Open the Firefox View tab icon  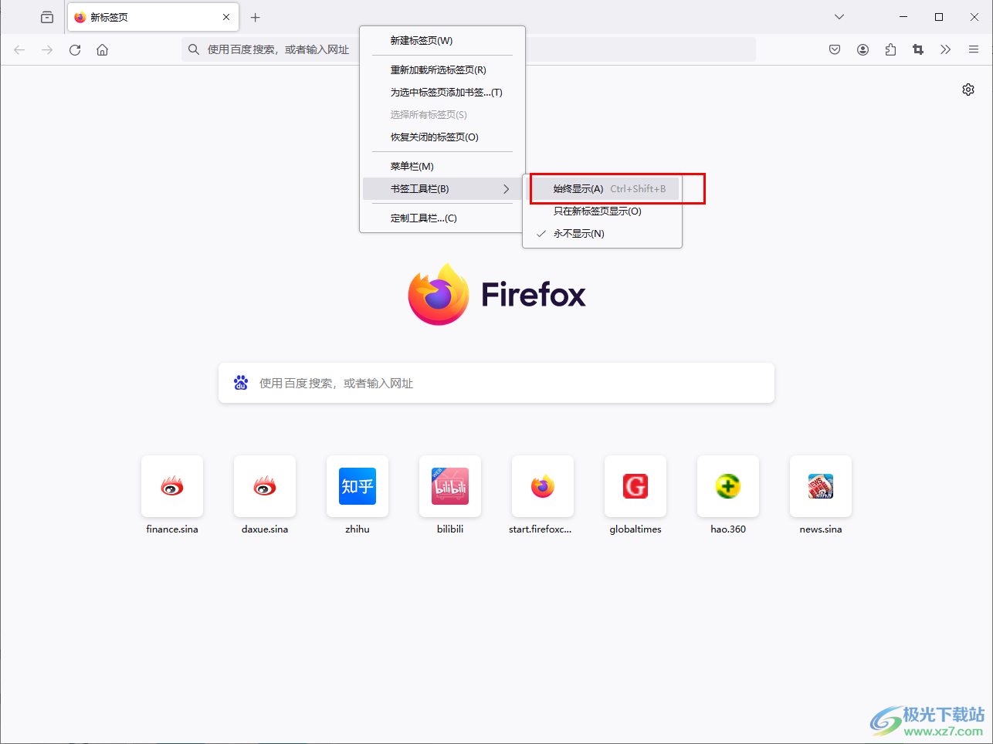tap(47, 17)
